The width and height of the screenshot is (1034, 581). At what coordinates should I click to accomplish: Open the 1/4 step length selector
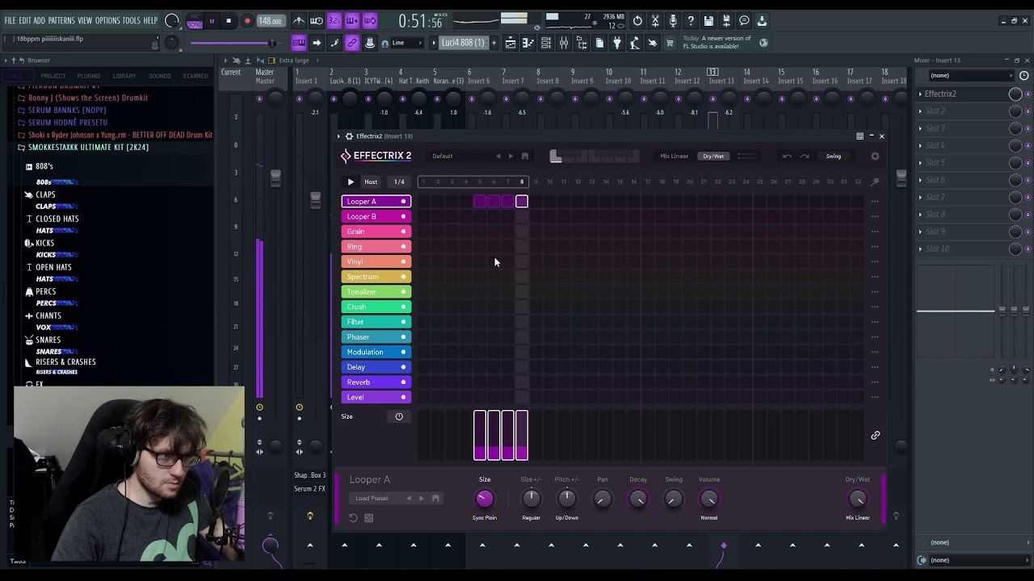(399, 182)
